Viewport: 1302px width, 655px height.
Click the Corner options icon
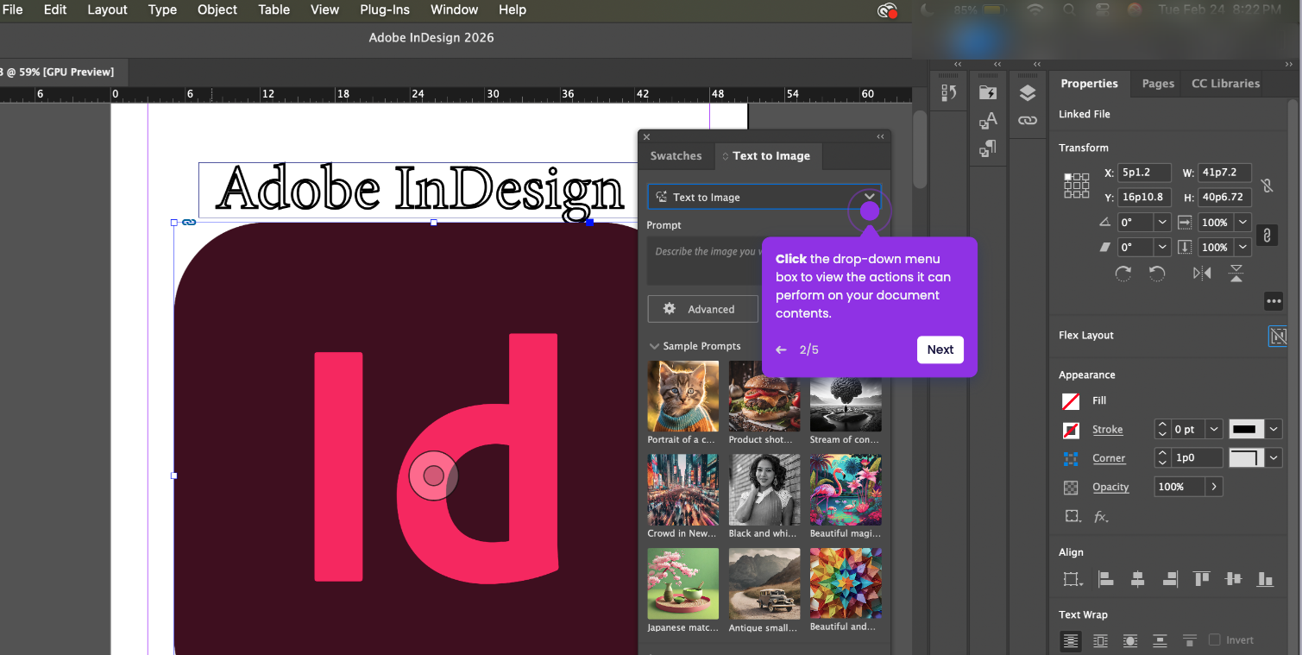1071,458
